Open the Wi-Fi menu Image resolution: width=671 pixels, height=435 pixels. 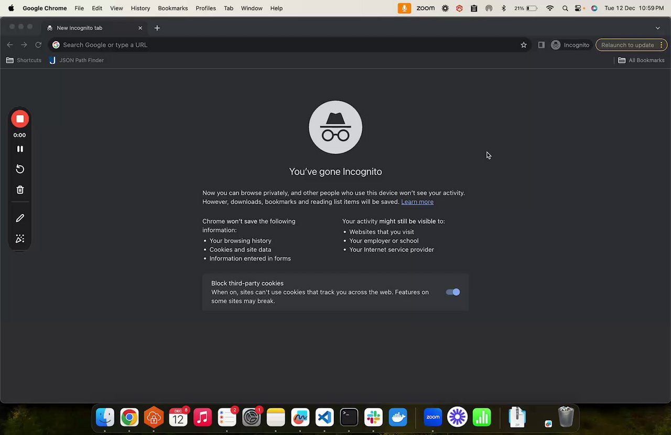[x=550, y=8]
